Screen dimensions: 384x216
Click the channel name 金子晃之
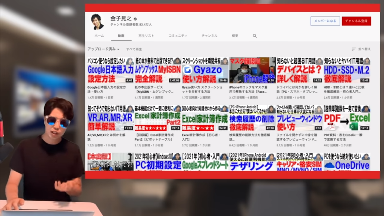[x=121, y=18]
